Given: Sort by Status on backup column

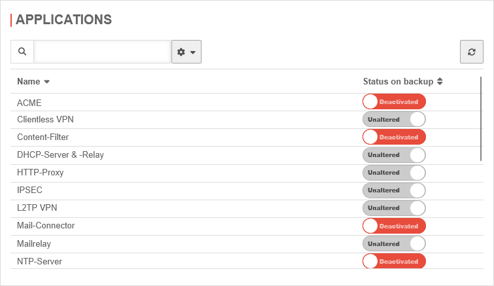Looking at the screenshot, I should (402, 82).
